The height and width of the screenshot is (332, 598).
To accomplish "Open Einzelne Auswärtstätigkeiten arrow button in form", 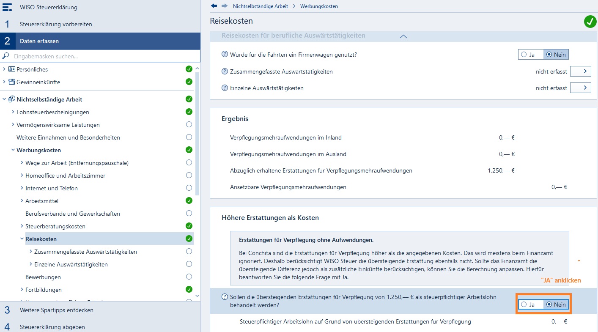I will coord(580,88).
